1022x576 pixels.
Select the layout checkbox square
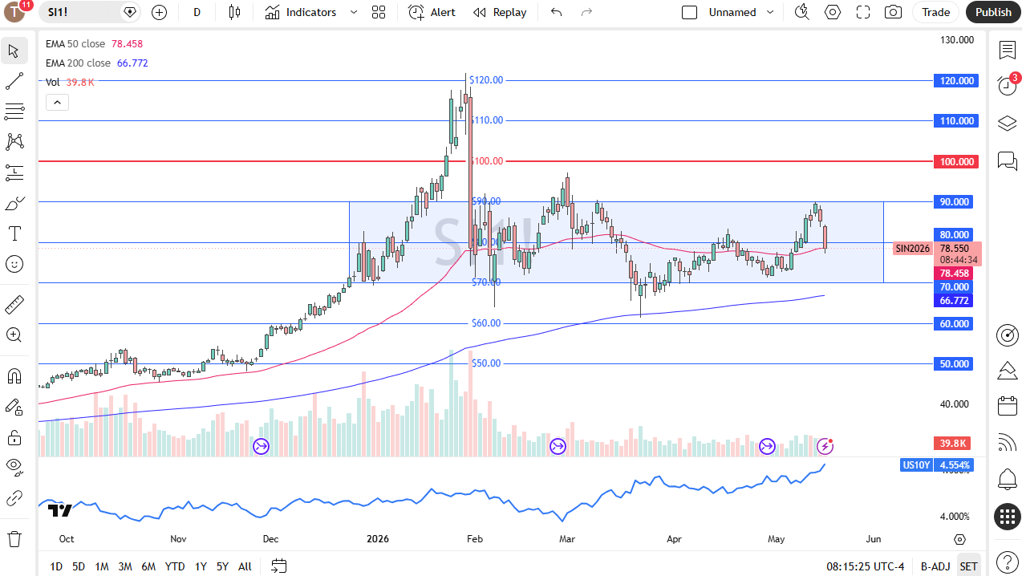689,12
